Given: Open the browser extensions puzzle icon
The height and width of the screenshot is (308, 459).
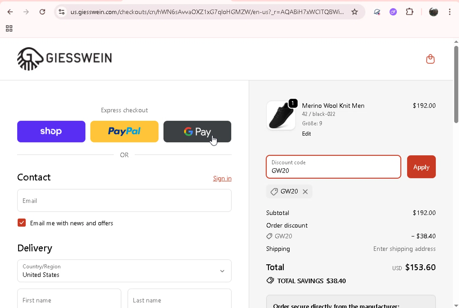Looking at the screenshot, I should coord(409,12).
